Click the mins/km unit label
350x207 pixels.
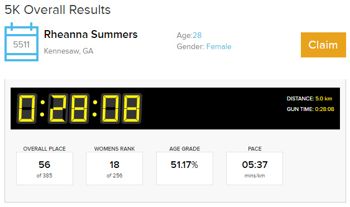tap(255, 176)
